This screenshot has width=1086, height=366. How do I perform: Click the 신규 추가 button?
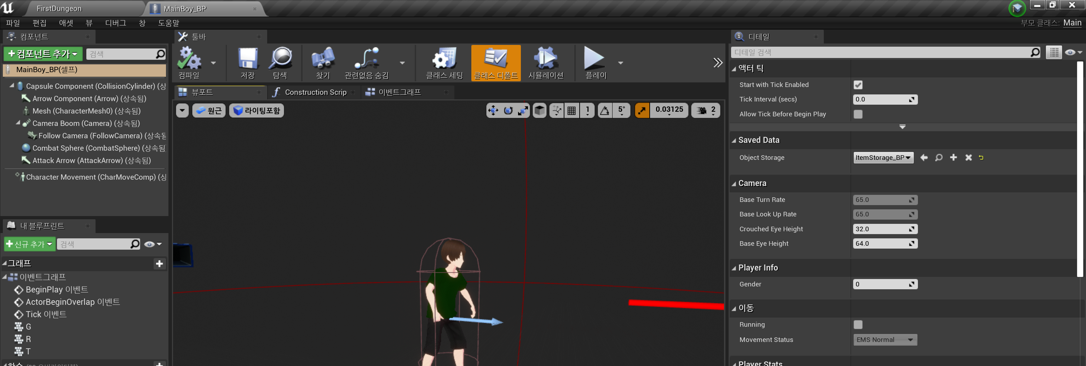click(x=29, y=244)
